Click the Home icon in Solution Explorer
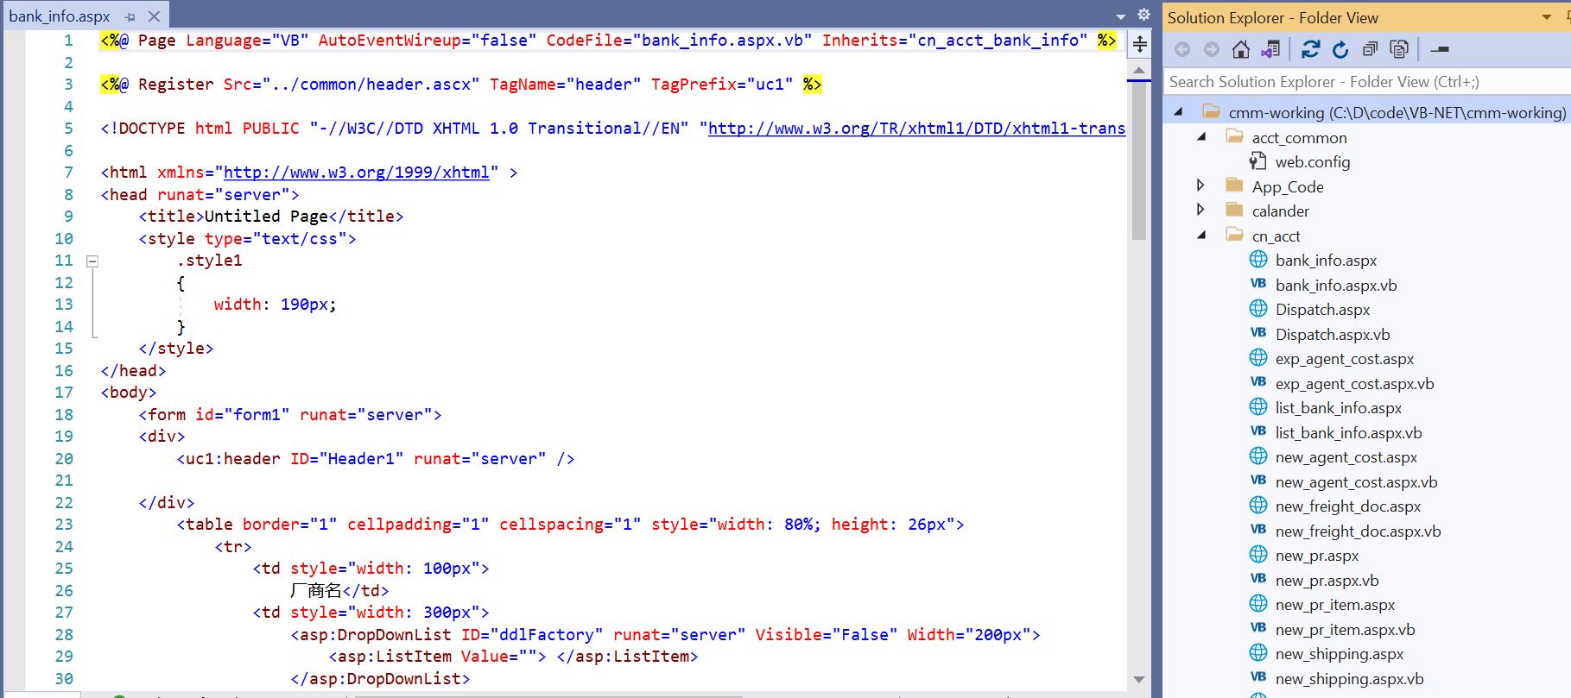This screenshot has height=698, width=1571. (x=1241, y=50)
